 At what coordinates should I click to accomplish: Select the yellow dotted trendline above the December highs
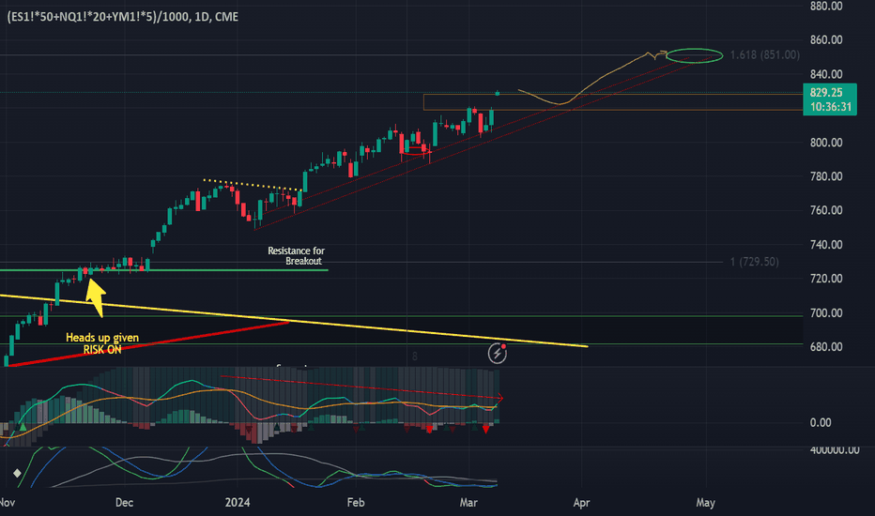[x=253, y=185]
